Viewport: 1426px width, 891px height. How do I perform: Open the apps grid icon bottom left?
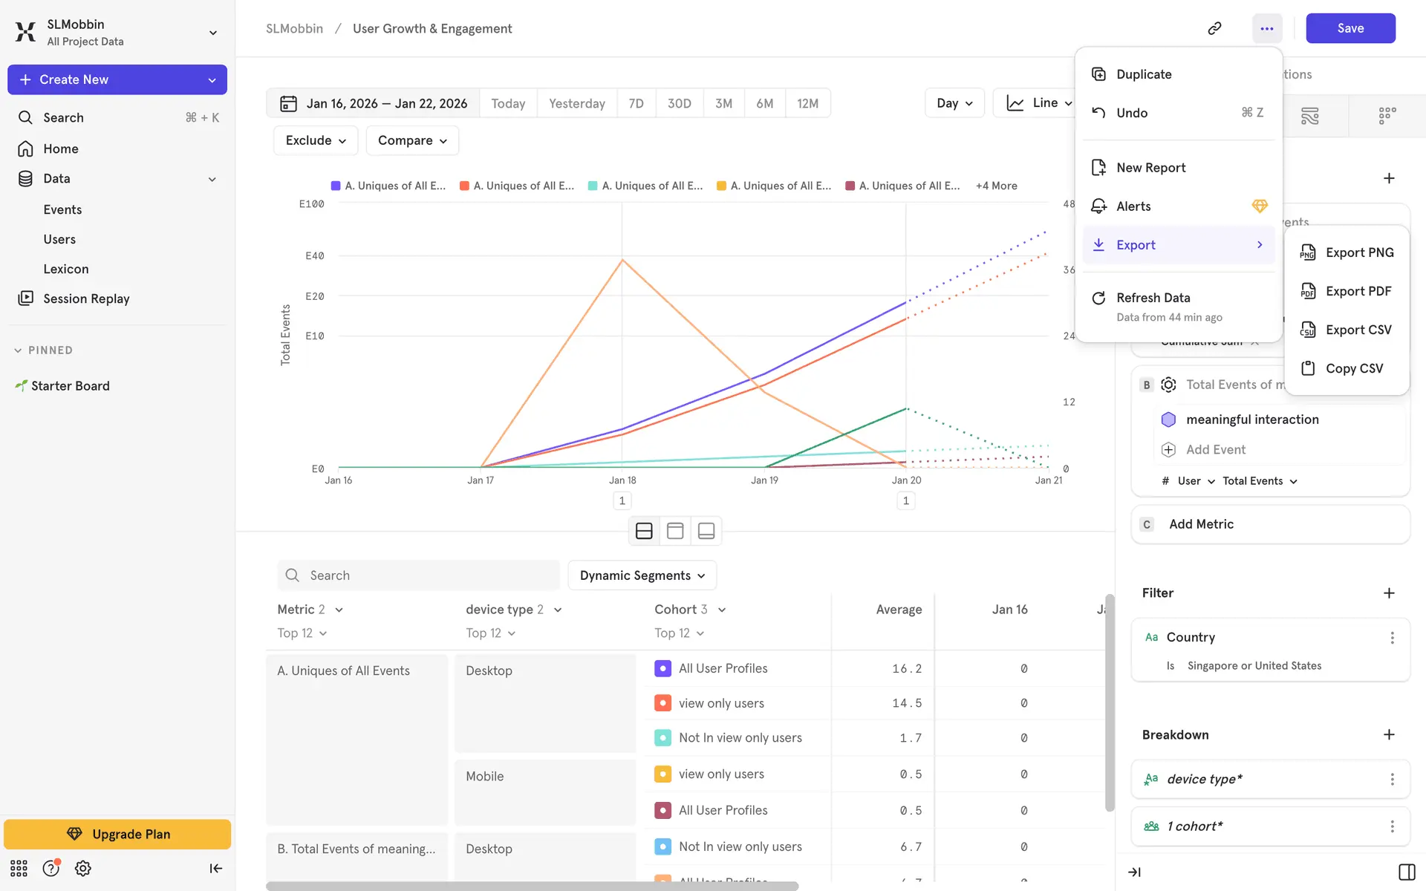click(19, 868)
